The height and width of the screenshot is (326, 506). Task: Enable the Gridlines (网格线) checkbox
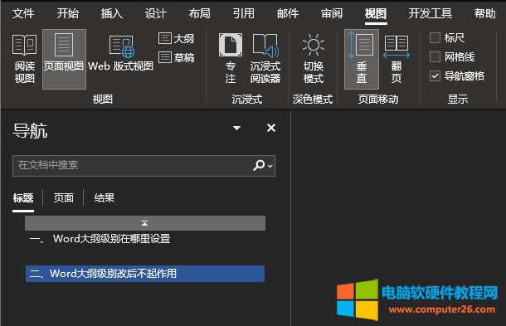click(x=435, y=56)
